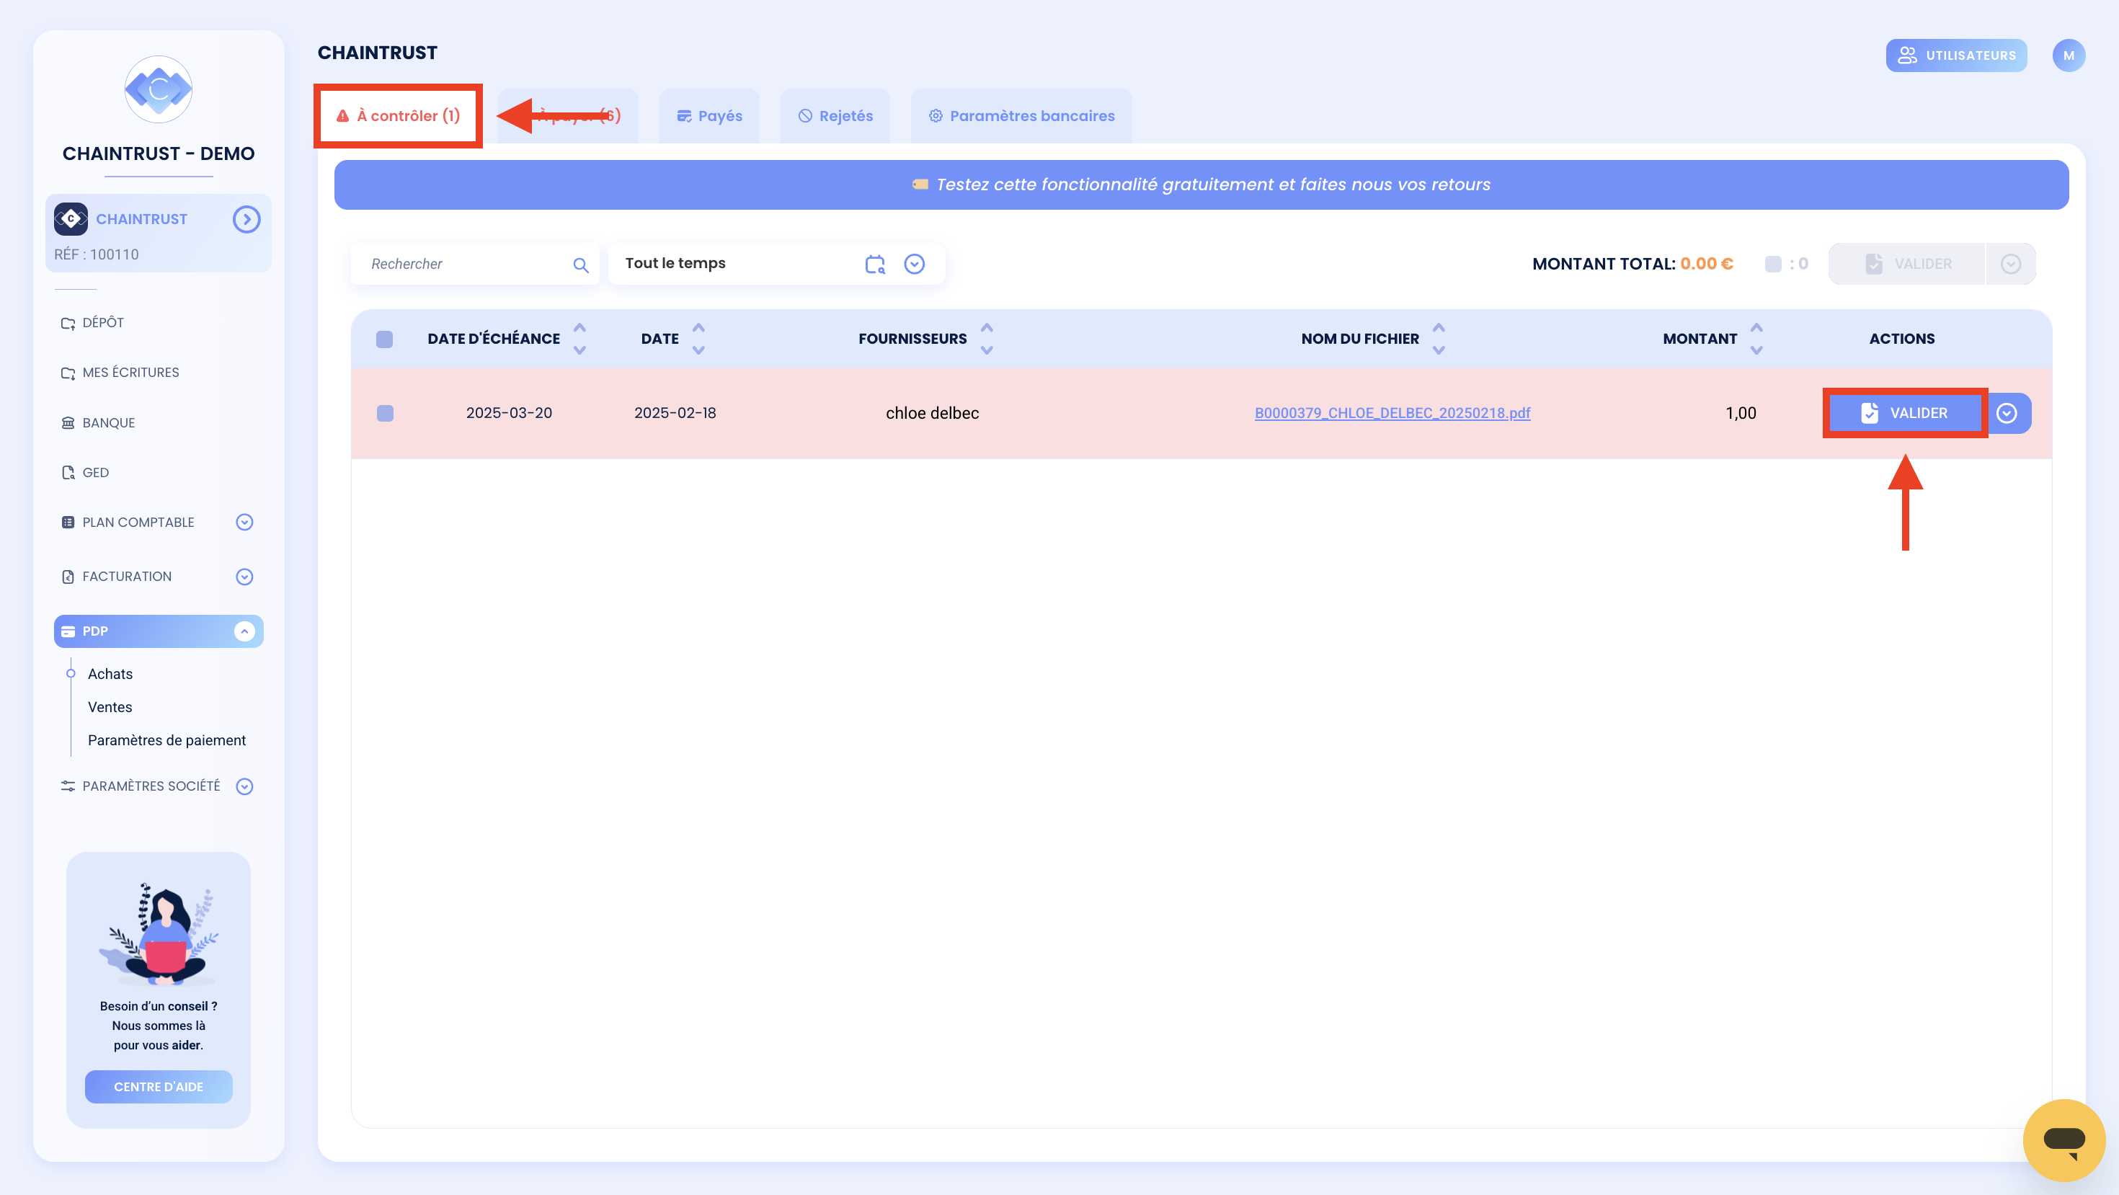Click the date 2025-02-18 cell
The image size is (2119, 1195).
[675, 413]
